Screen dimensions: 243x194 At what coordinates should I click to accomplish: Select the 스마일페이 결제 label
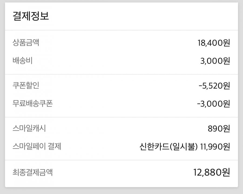37,146
